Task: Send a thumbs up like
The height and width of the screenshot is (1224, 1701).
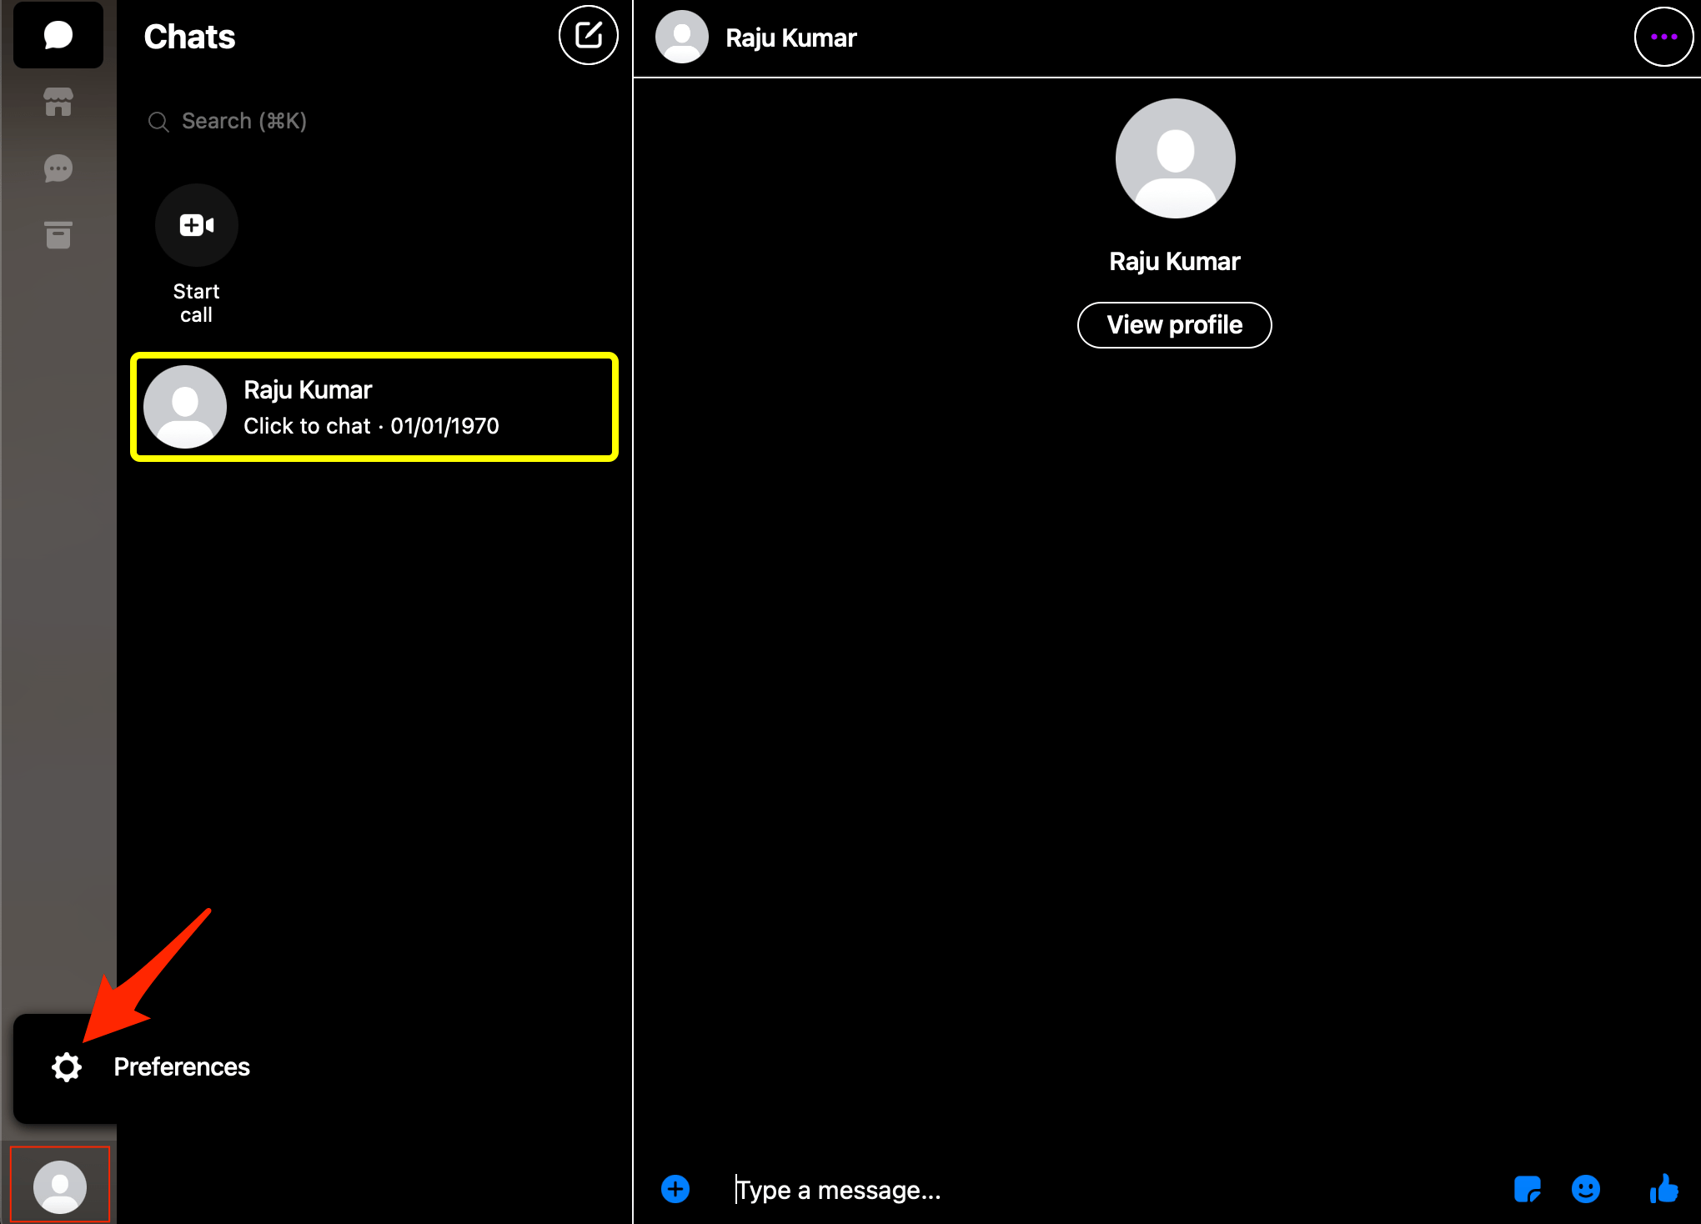Action: tap(1663, 1189)
